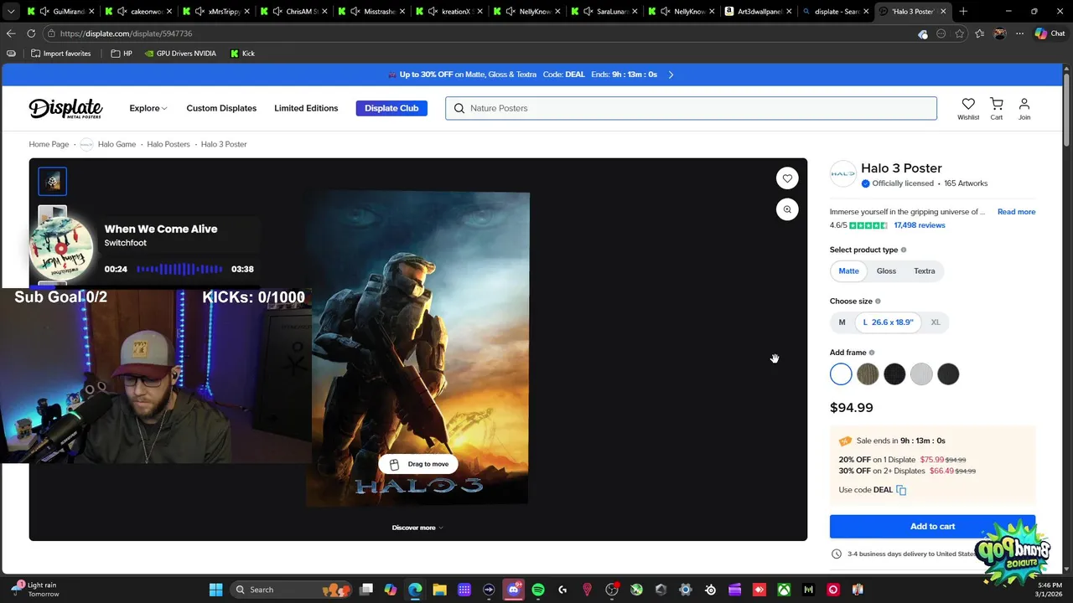Click the browser address bar URL

point(126,33)
